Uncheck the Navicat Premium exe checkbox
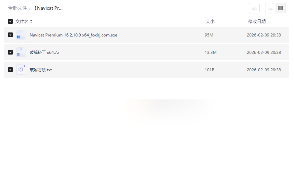 pyautogui.click(x=10, y=35)
